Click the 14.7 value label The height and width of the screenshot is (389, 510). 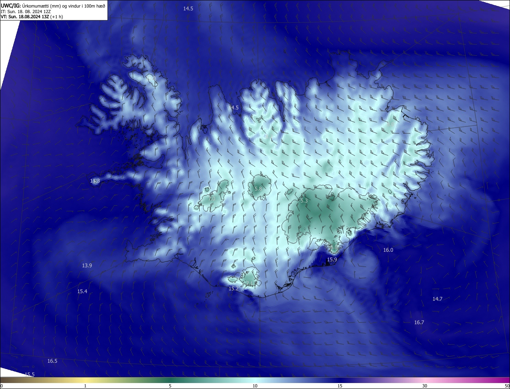[437, 299]
